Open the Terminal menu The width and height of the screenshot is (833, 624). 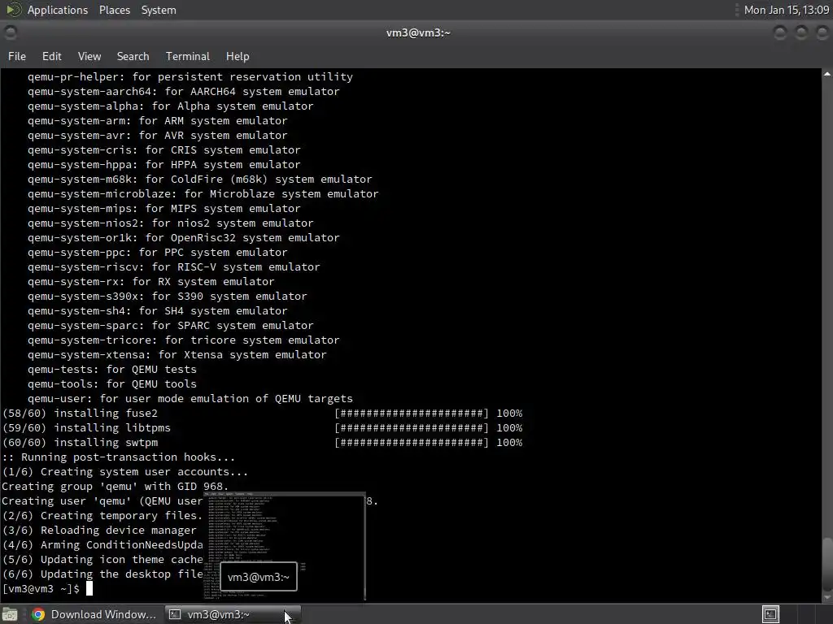tap(188, 56)
